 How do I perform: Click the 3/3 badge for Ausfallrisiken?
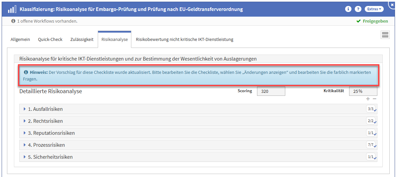click(371, 109)
